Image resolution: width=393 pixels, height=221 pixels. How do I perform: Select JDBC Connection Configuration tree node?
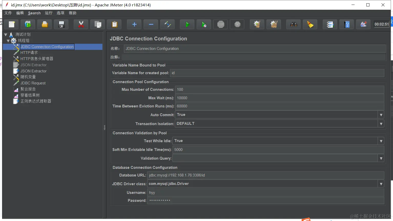(x=47, y=47)
